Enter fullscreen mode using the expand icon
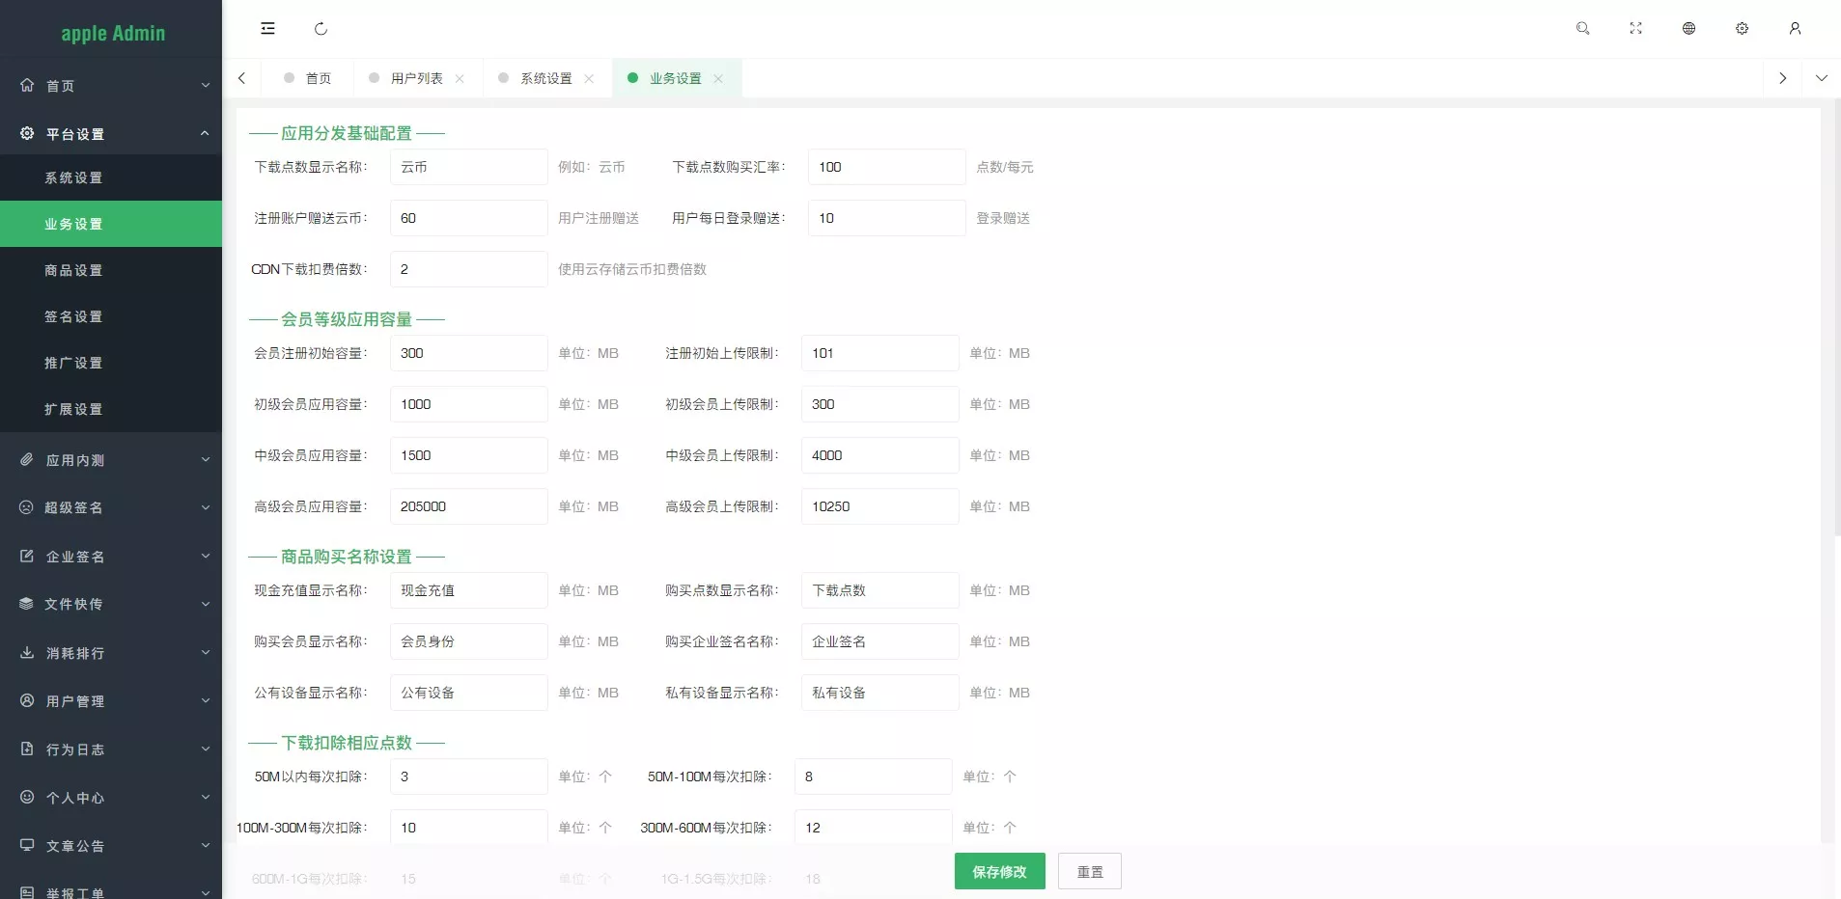 (1635, 29)
